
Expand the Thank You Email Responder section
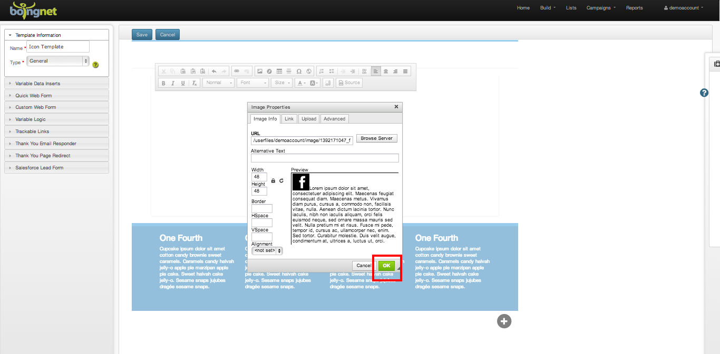[x=56, y=144]
